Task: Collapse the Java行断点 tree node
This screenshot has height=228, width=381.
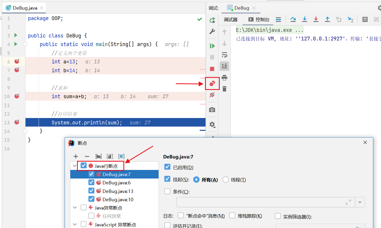Action: pos(75,166)
